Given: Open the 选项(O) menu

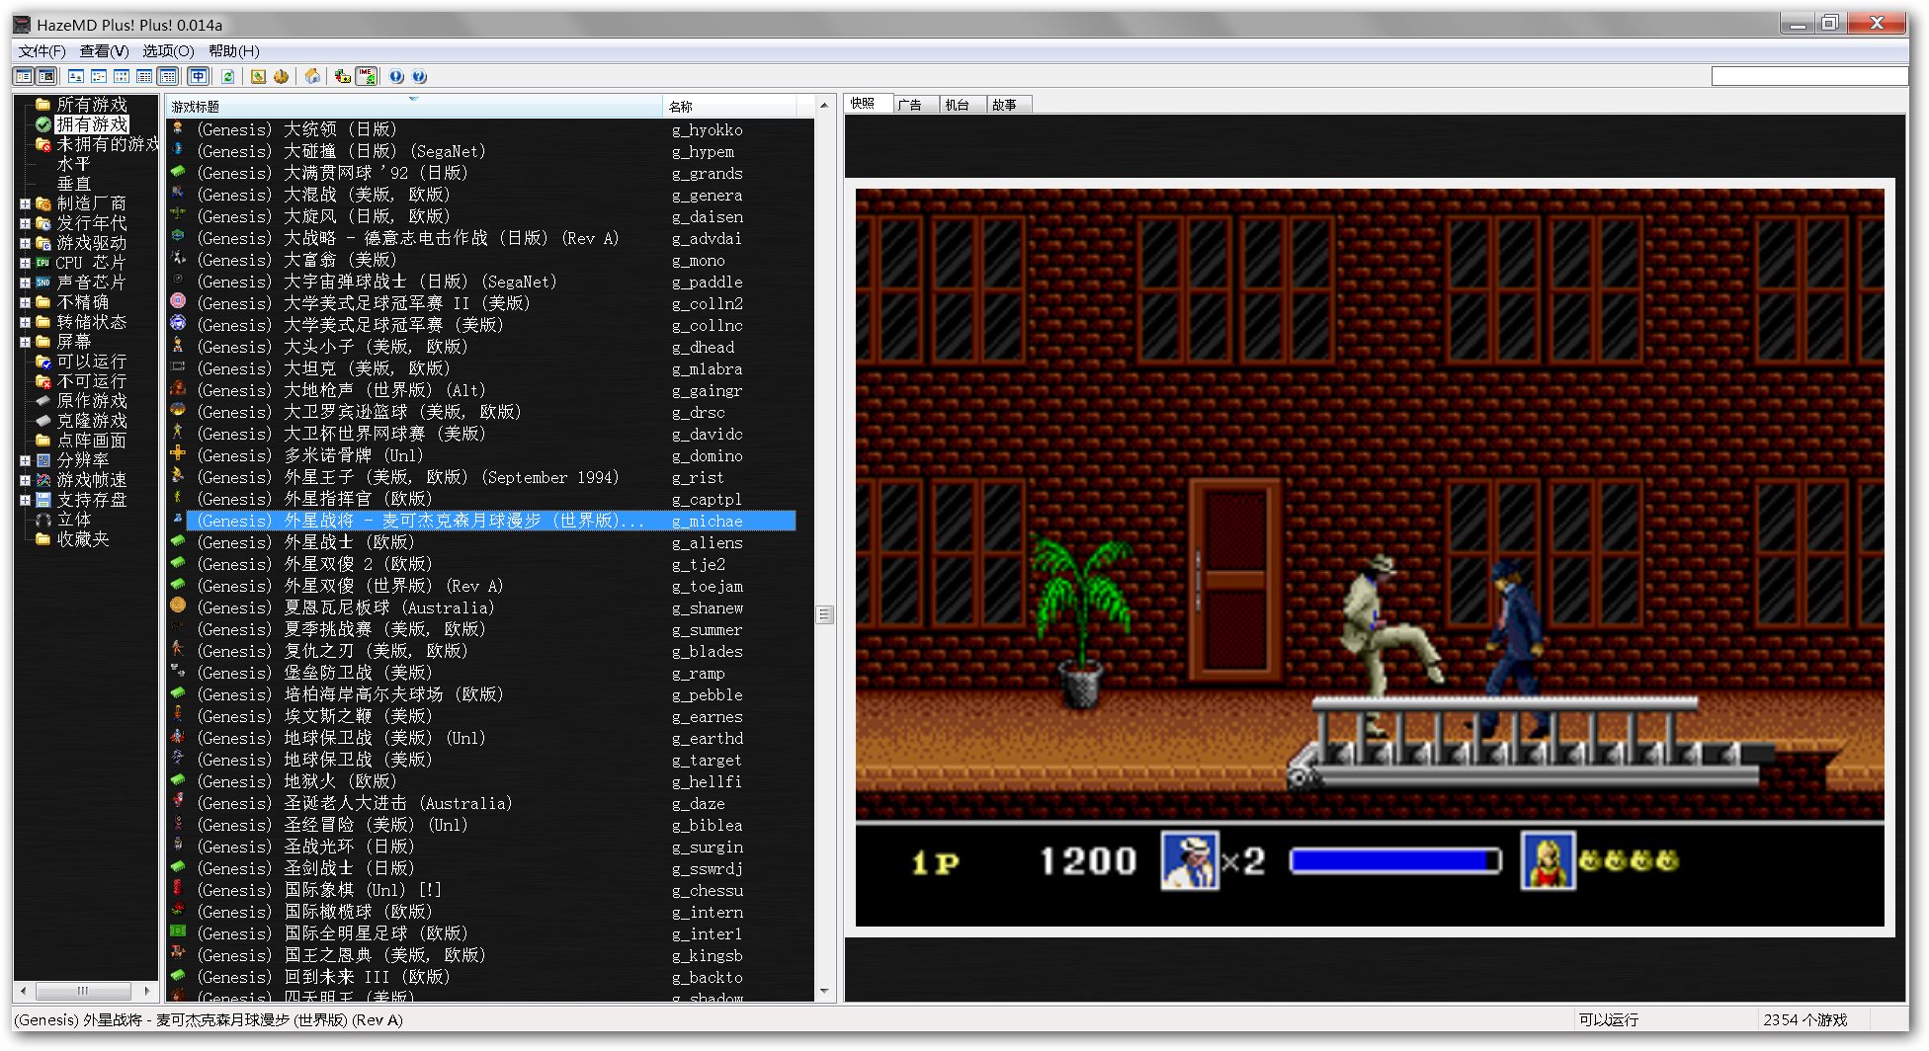Looking at the screenshot, I should click(168, 51).
